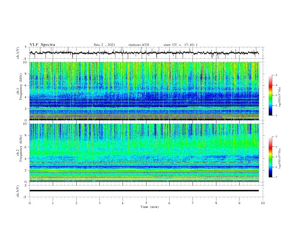Click the ch.2 spectrogram color bar
This screenshot has width=296, height=228.
270,157
